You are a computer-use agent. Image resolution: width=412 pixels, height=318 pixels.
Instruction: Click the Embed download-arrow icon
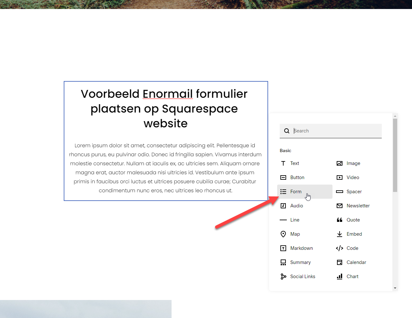point(340,234)
